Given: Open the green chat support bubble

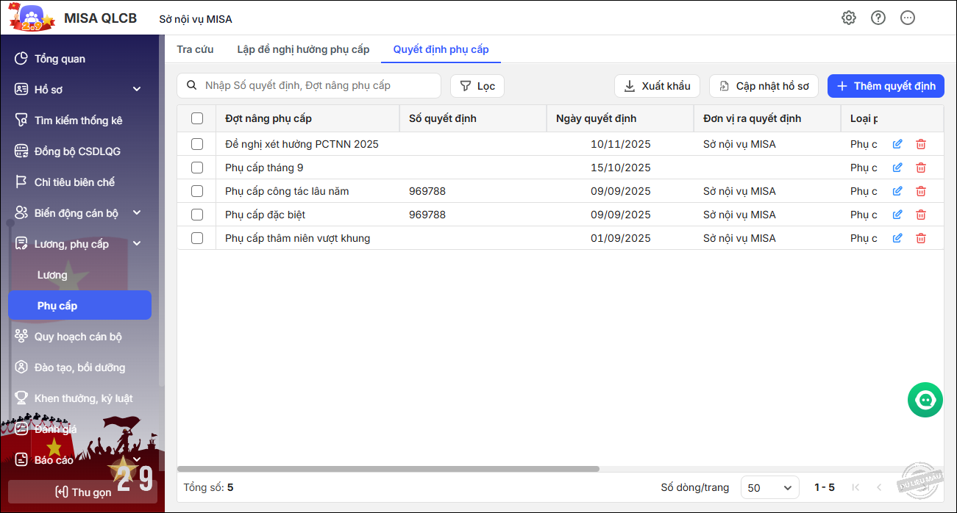Looking at the screenshot, I should [x=925, y=400].
